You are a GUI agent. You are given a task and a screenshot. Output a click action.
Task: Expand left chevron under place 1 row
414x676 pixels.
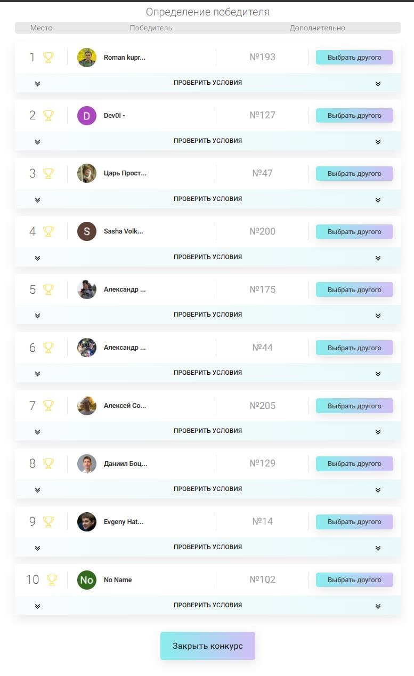tap(37, 84)
